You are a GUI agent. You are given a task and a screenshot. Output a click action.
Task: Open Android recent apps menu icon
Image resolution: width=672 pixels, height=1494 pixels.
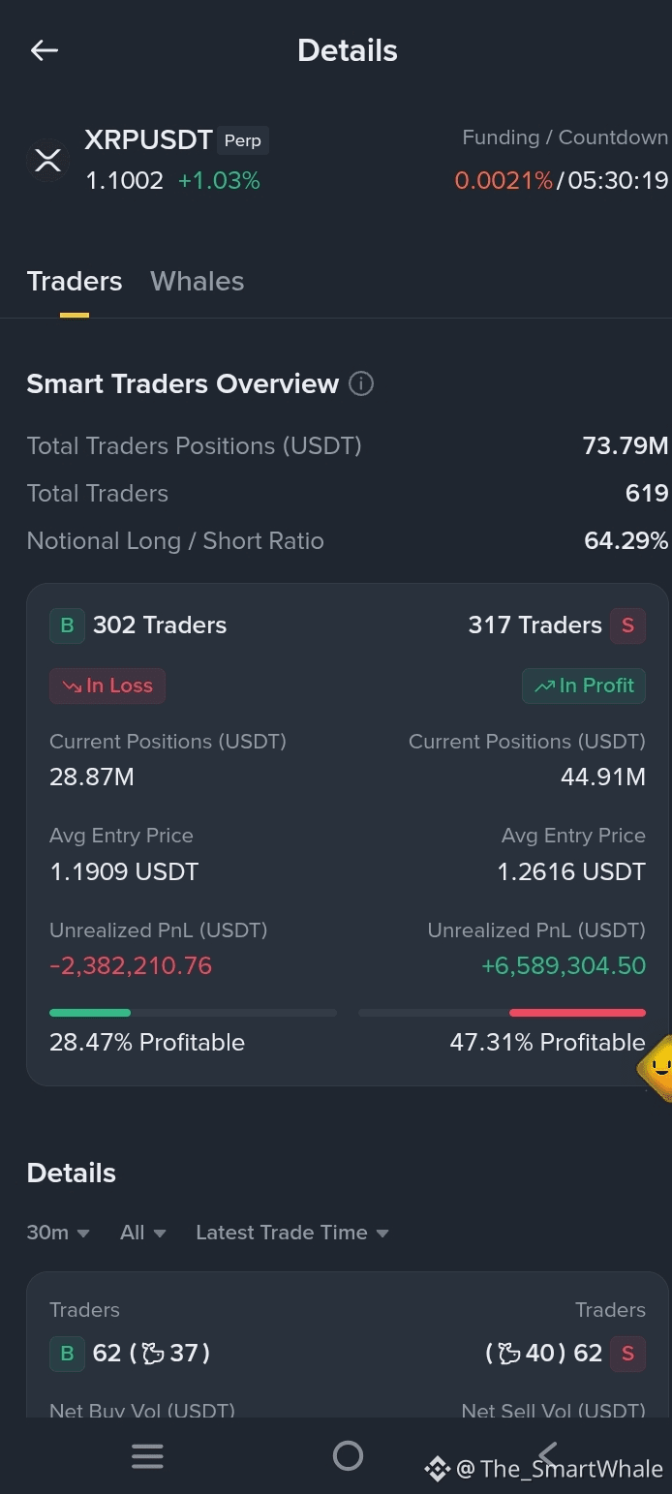coord(147,1455)
